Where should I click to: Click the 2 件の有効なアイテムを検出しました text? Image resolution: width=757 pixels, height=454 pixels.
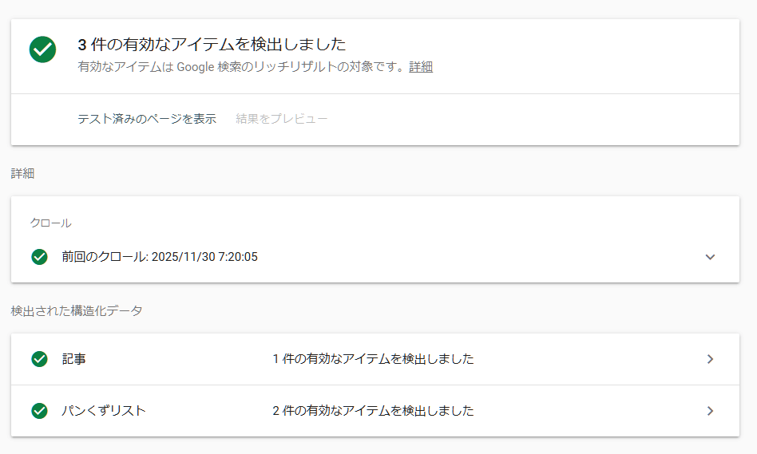[373, 411]
